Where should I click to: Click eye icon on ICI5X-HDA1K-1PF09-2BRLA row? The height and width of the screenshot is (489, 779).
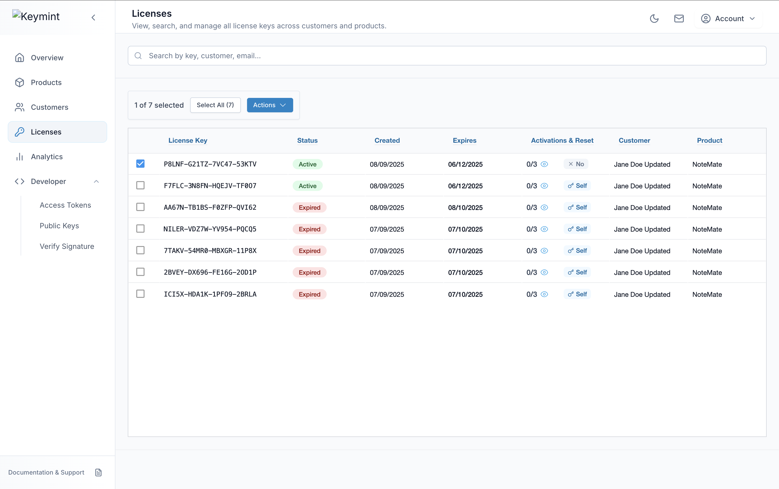tap(544, 294)
